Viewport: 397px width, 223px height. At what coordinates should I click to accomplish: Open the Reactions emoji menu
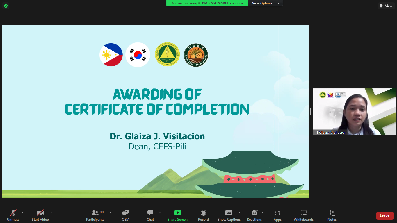pos(254,215)
